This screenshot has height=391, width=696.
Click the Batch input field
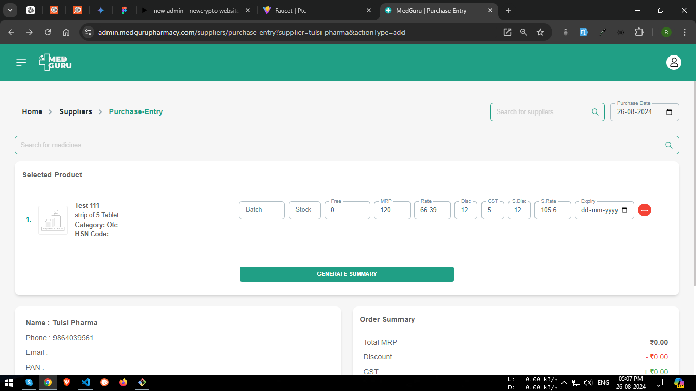pyautogui.click(x=261, y=210)
